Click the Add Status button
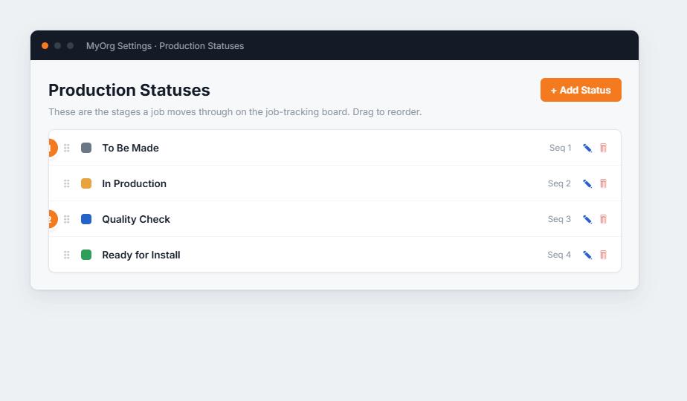Image resolution: width=687 pixels, height=401 pixels. click(581, 90)
